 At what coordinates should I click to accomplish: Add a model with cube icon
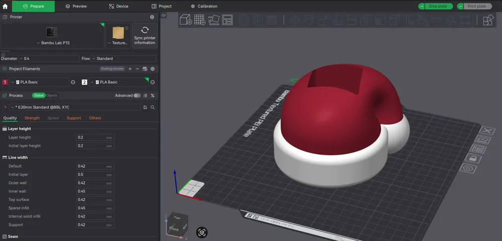click(186, 20)
